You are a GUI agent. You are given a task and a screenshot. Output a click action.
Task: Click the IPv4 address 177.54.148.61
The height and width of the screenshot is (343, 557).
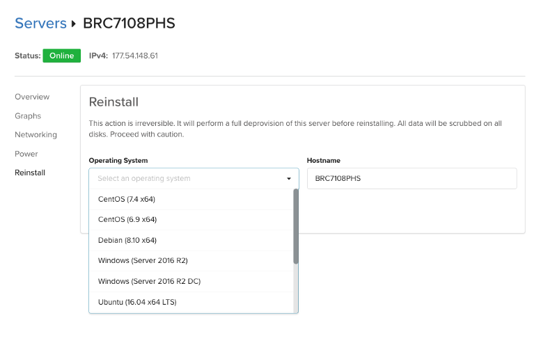[x=135, y=56]
